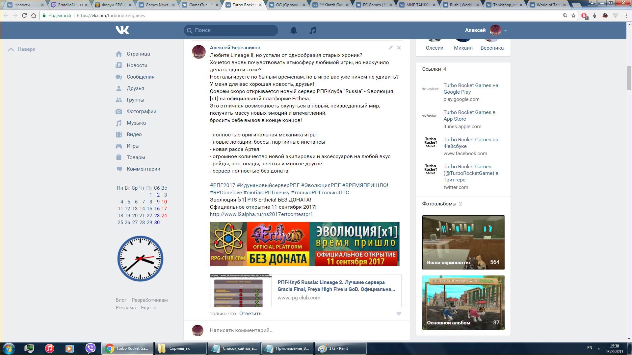Expand the Алексей profile dropdown

(506, 31)
